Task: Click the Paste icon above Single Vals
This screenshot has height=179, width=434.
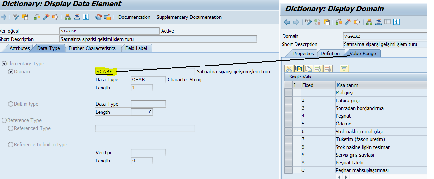Action: coord(308,68)
